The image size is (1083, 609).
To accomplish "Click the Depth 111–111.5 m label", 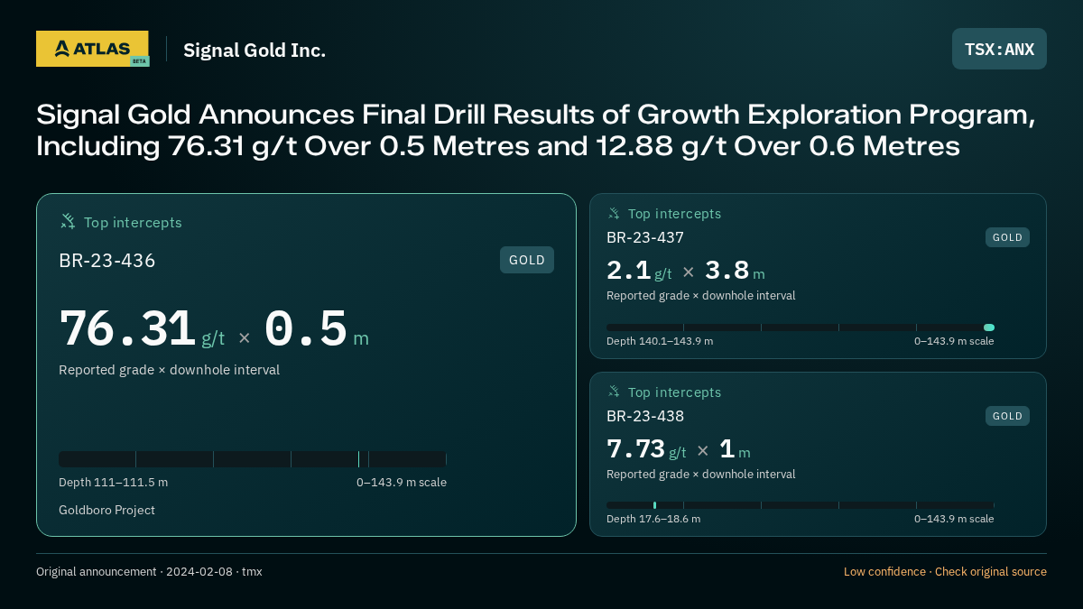I will tap(113, 482).
